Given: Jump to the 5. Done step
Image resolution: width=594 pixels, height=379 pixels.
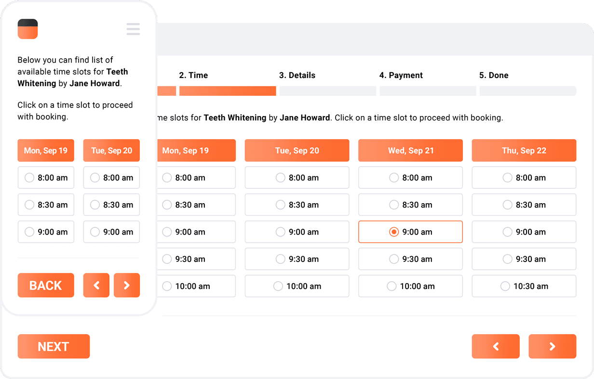Looking at the screenshot, I should [x=494, y=75].
